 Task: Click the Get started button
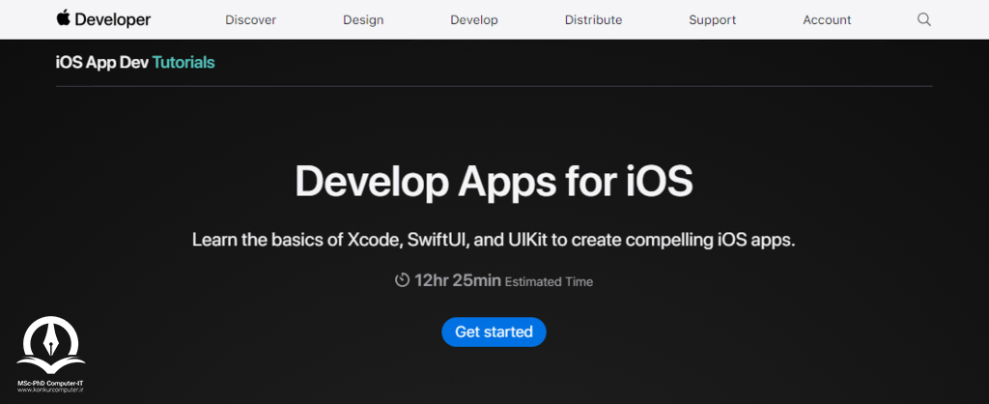tap(494, 332)
